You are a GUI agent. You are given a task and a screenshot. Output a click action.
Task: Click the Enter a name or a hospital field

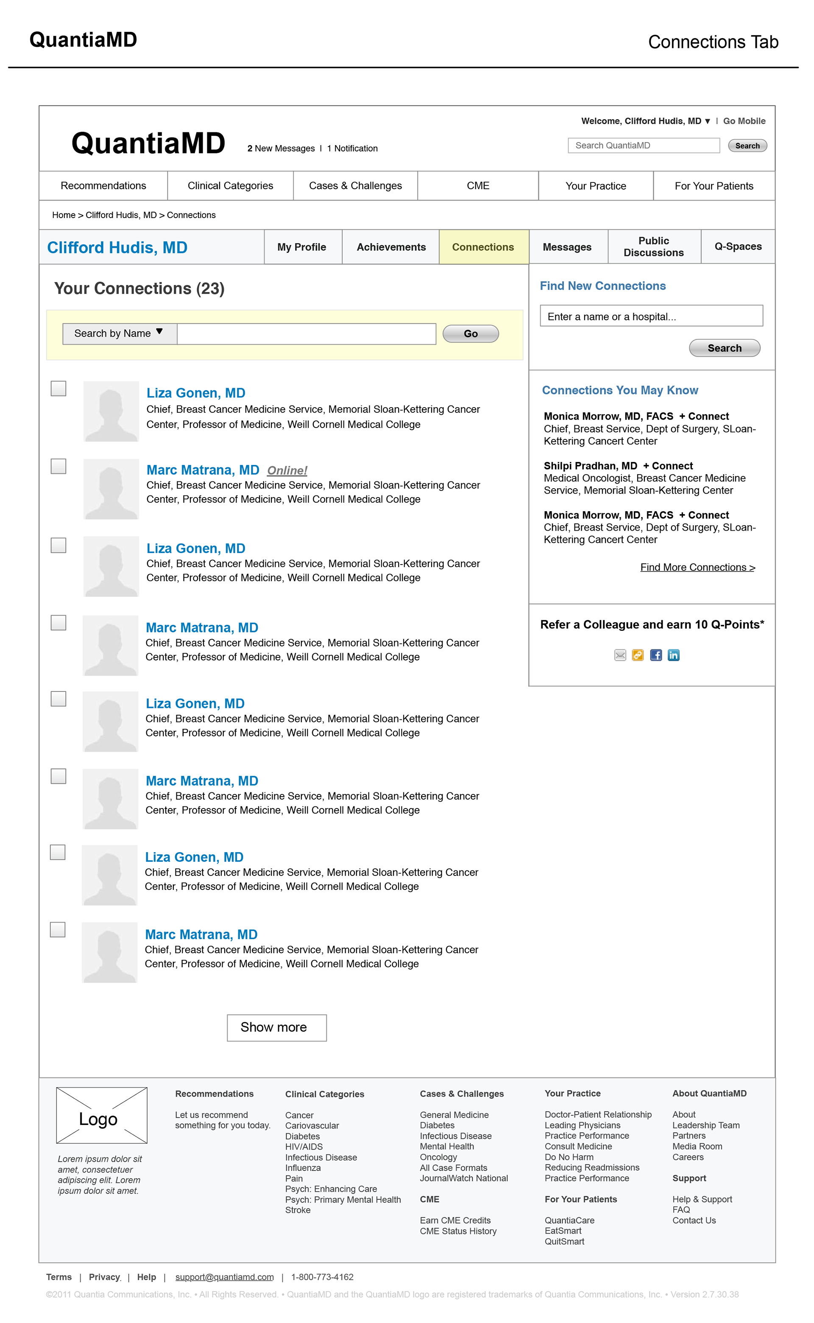point(652,316)
